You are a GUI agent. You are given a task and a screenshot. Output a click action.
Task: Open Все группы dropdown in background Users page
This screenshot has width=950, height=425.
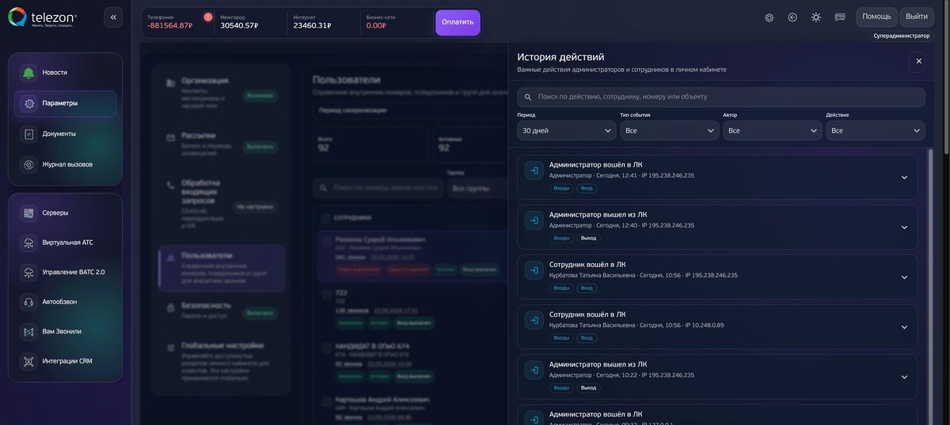(477, 189)
